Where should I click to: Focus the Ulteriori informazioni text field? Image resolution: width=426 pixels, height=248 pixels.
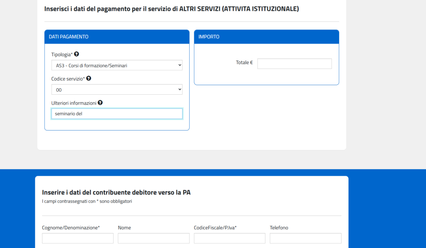[116, 114]
